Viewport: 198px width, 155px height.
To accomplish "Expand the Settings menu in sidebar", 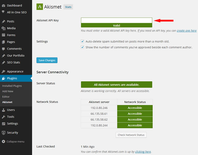I will pos(12,124).
